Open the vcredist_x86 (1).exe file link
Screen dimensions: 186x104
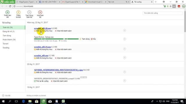click(42, 47)
